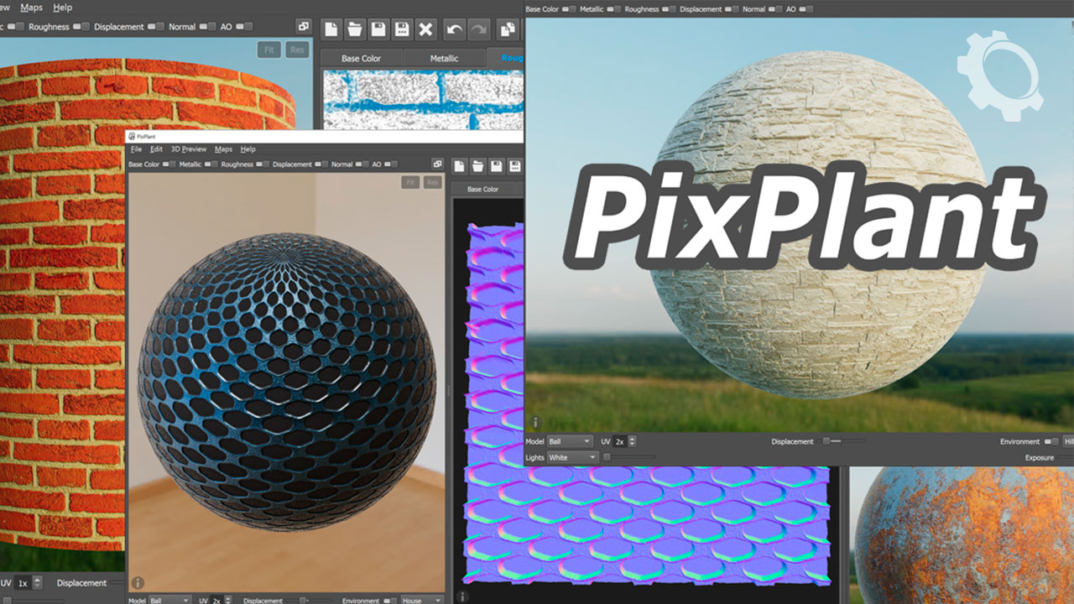The width and height of the screenshot is (1074, 604).
Task: Open the Environment dropdown set to House
Action: click(x=421, y=600)
